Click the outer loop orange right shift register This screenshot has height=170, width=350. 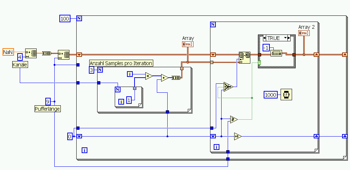[x=345, y=54]
